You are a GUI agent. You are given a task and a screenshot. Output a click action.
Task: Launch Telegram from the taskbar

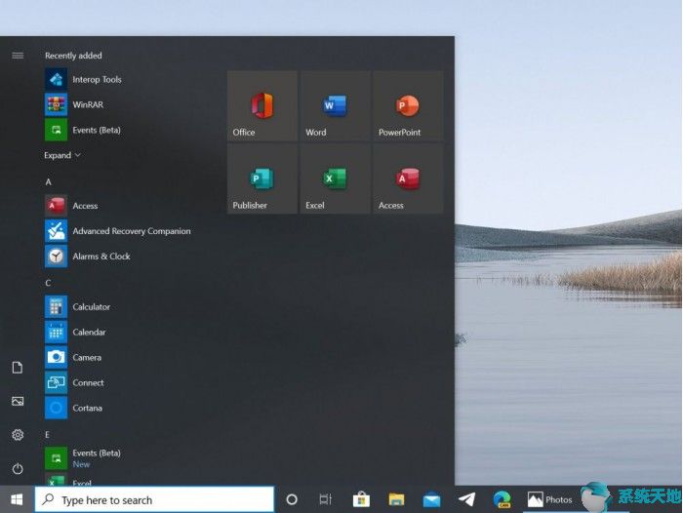pos(467,499)
